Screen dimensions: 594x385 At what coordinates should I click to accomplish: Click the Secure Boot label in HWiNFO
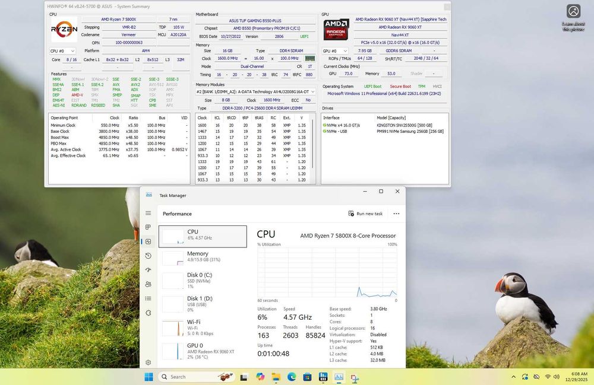coord(400,86)
